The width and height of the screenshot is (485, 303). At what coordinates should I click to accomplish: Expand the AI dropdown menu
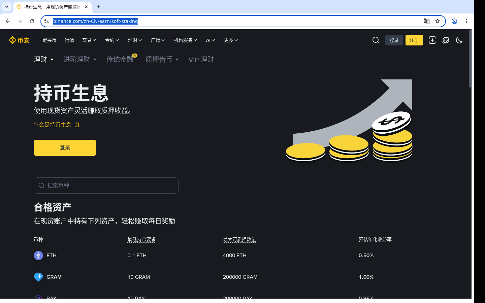tap(211, 40)
